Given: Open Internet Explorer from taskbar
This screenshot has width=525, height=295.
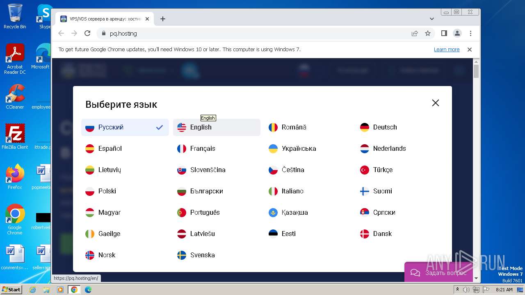Looking at the screenshot, I should tap(32, 290).
